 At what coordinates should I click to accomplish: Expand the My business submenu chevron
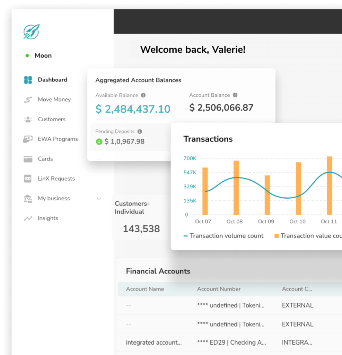[x=99, y=199]
